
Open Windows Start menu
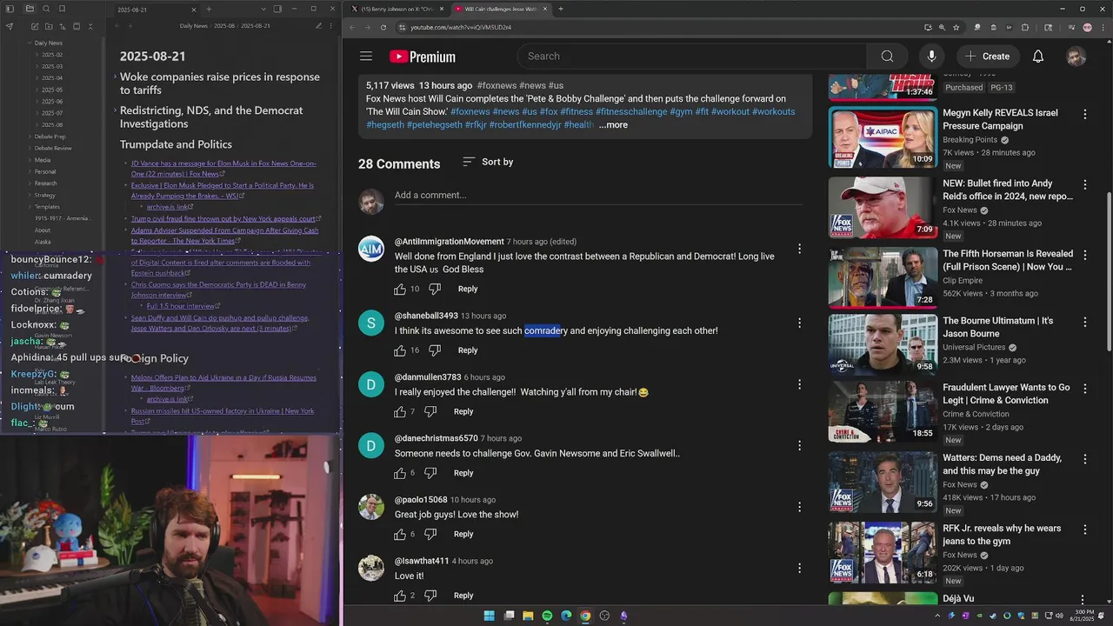489,616
